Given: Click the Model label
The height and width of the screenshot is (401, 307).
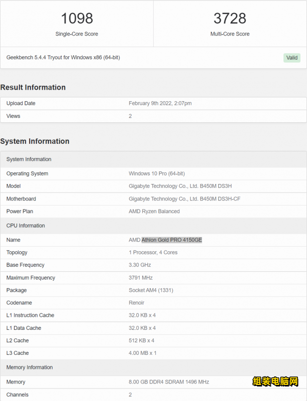Looking at the screenshot, I should point(14,186).
